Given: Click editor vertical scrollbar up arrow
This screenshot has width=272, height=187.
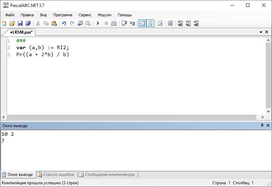Looking at the screenshot, I should point(268,40).
